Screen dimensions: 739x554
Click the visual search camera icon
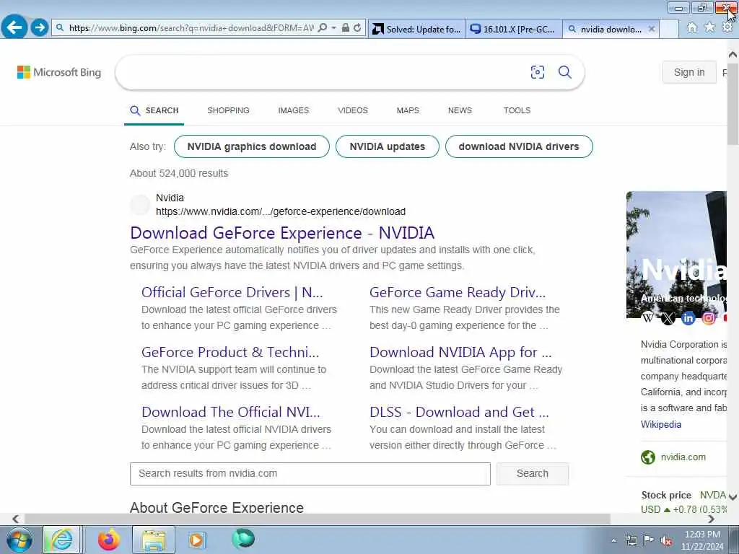point(537,72)
